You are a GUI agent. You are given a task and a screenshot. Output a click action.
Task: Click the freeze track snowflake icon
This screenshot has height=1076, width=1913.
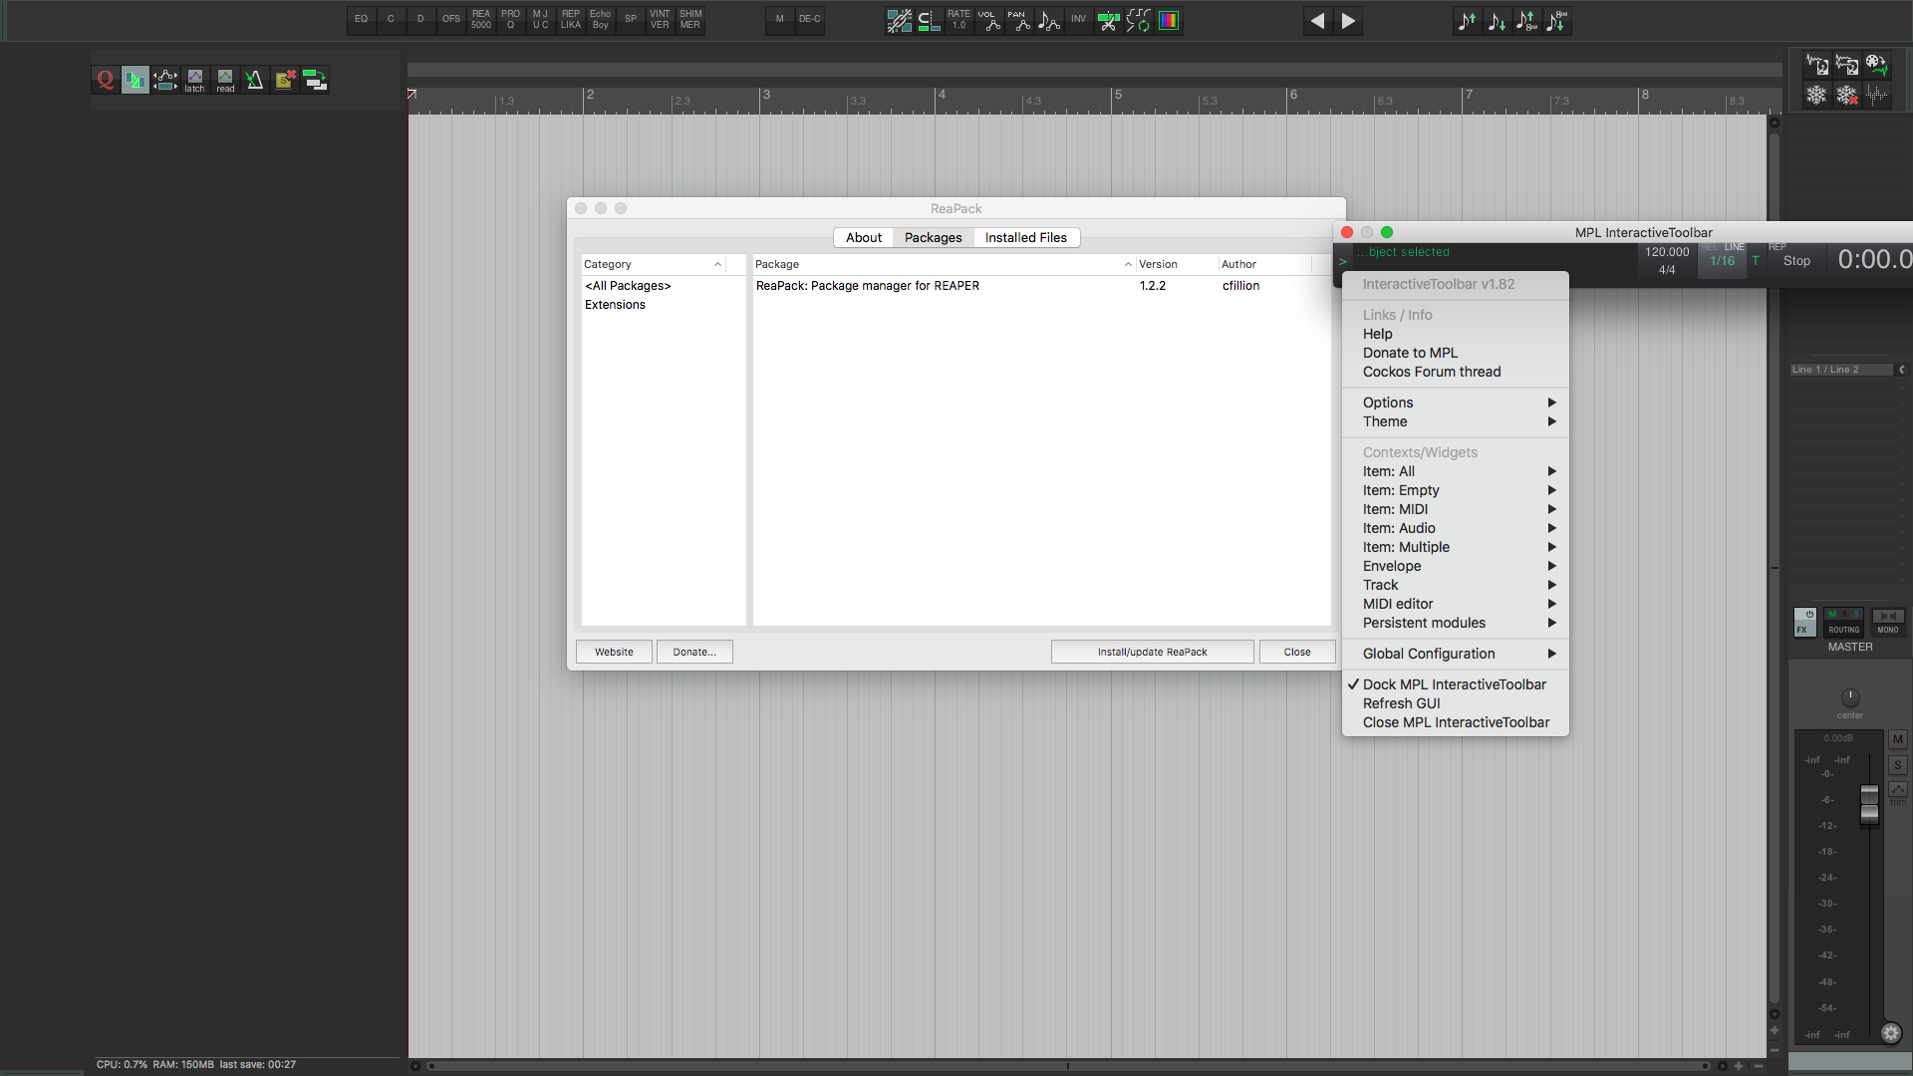(1816, 95)
